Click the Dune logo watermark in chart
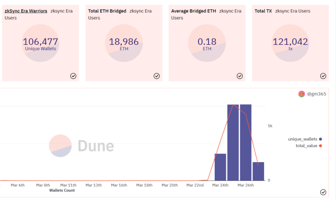 point(82,146)
